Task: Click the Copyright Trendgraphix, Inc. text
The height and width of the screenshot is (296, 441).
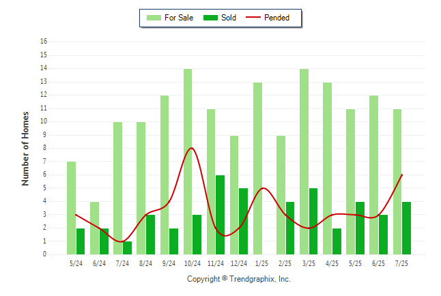Action: (x=239, y=279)
